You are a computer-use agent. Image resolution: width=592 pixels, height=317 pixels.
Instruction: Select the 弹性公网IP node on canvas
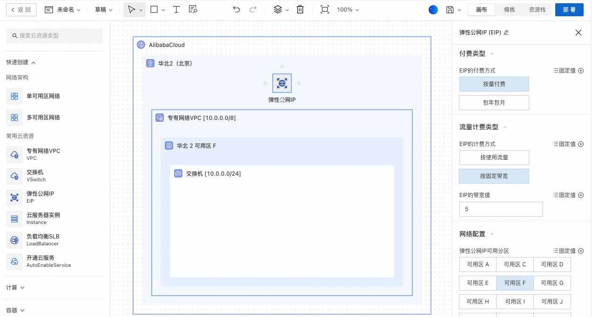pos(282,83)
